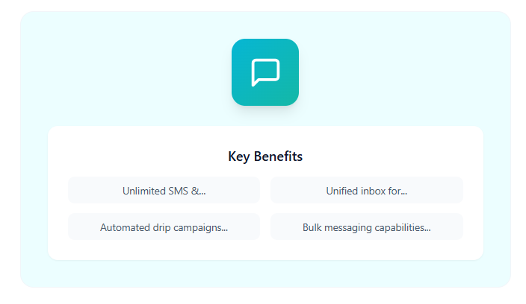Expand the truncated "Automated drip campaigns..." ellipsis
Image resolution: width=526 pixels, height=304 pixels.
click(x=224, y=228)
